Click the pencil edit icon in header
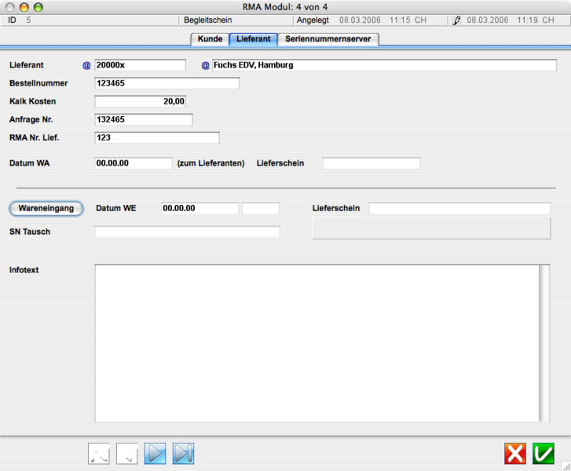The height and width of the screenshot is (471, 571). [457, 20]
